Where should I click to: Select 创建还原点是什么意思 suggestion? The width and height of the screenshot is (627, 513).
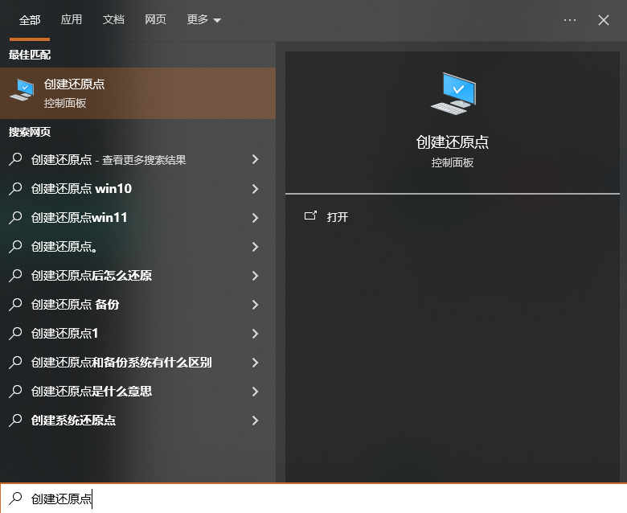pyautogui.click(x=137, y=391)
